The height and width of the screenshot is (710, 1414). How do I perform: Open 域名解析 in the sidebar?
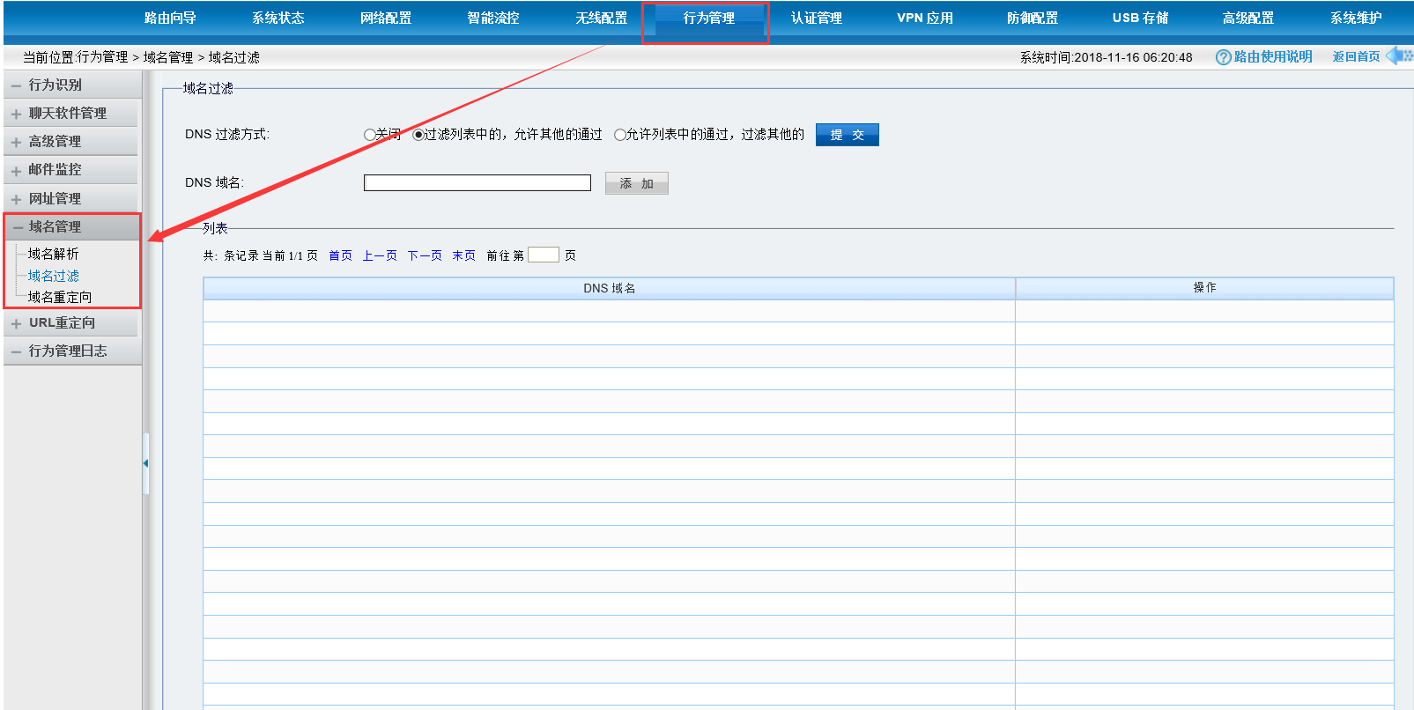point(53,254)
